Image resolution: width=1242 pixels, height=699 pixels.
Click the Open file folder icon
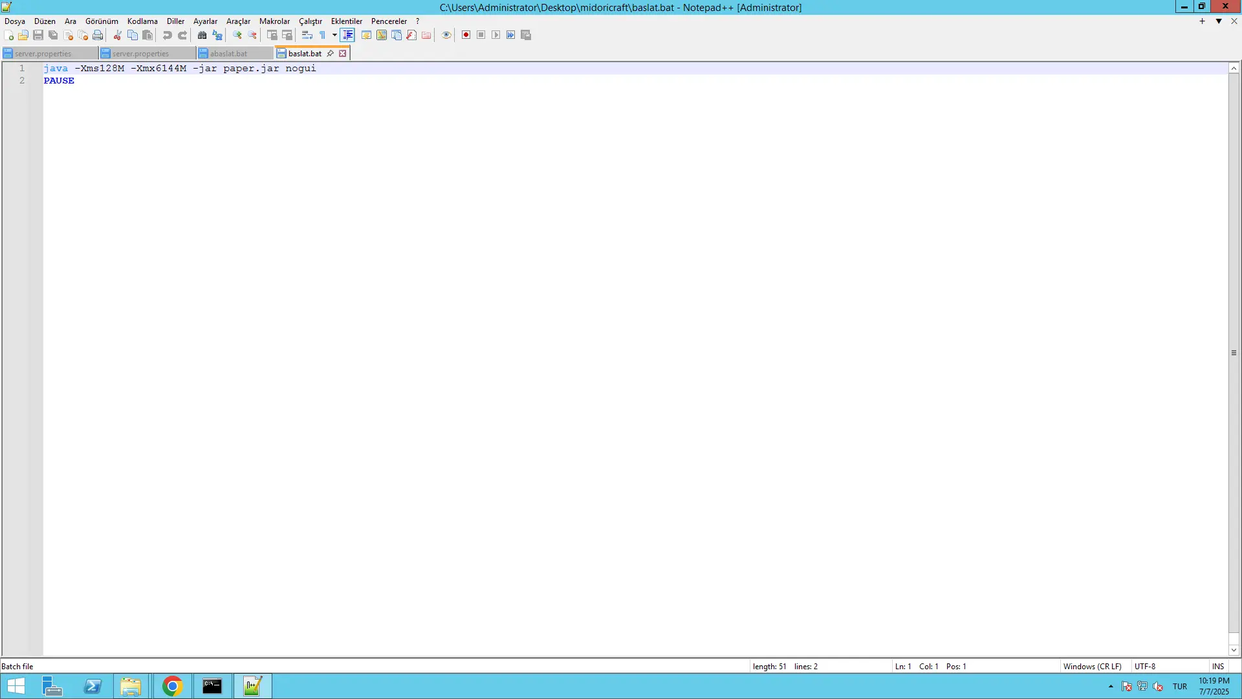click(23, 35)
